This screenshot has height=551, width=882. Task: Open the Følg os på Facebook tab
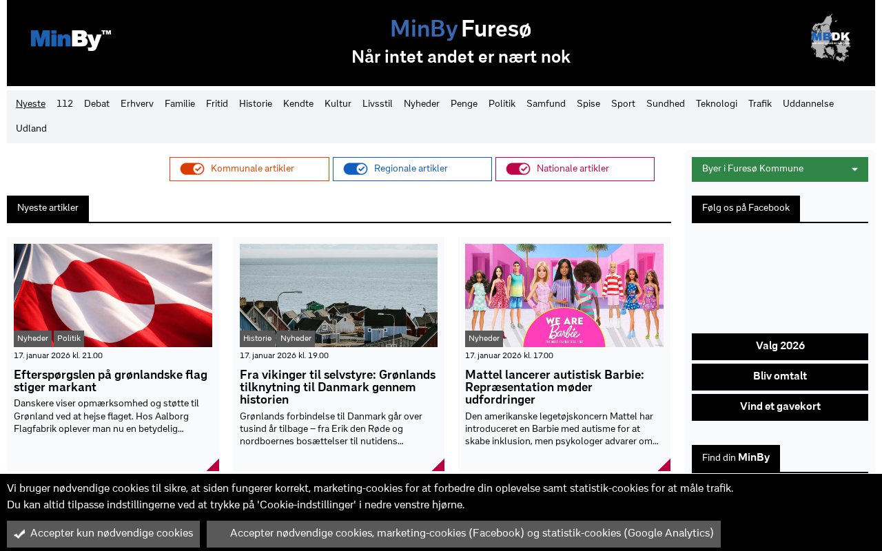746,209
